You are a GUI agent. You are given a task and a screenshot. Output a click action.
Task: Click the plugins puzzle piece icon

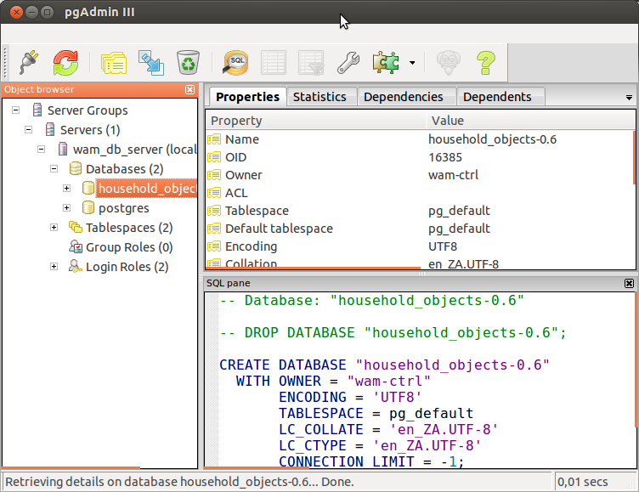pos(387,62)
